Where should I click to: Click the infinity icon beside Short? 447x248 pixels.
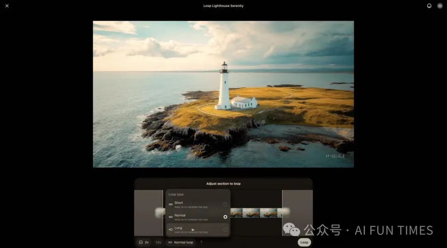coord(171,205)
